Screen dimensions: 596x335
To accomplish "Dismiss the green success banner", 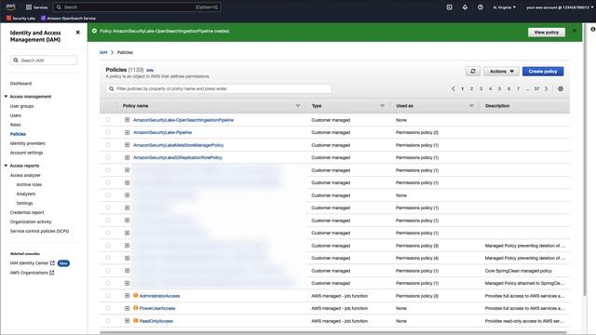I will click(575, 31).
